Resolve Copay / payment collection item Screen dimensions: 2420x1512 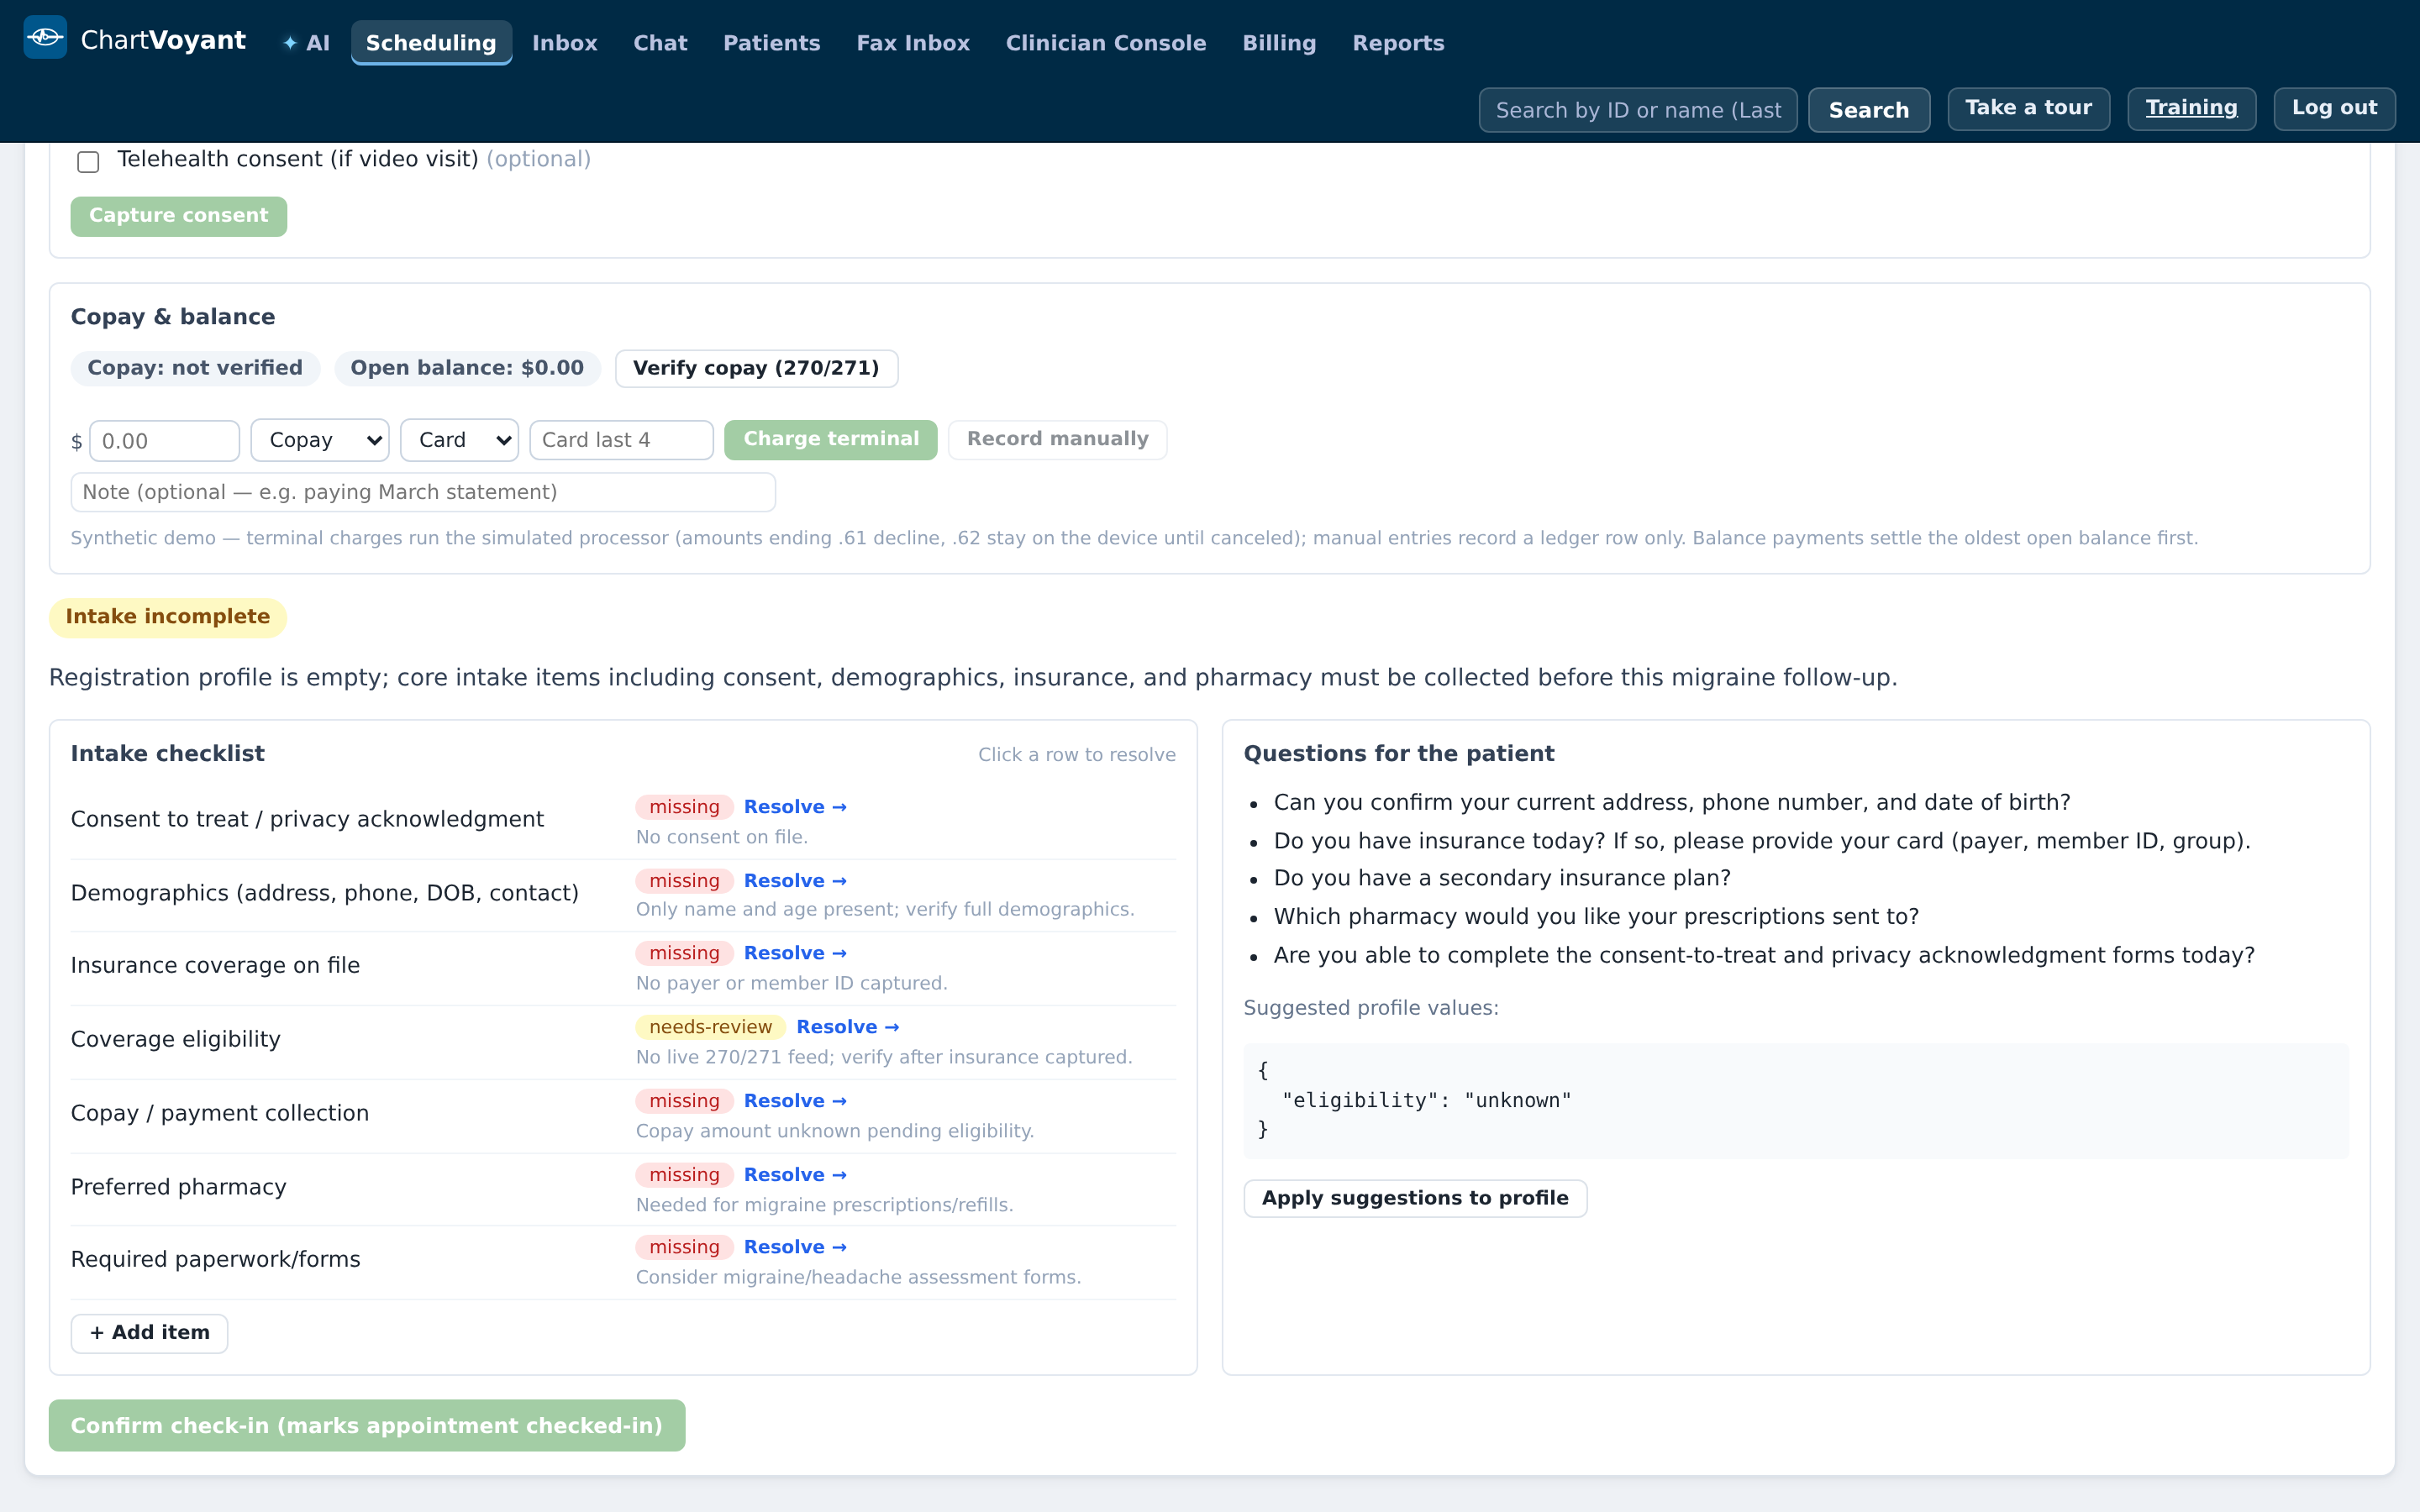pyautogui.click(x=795, y=1101)
